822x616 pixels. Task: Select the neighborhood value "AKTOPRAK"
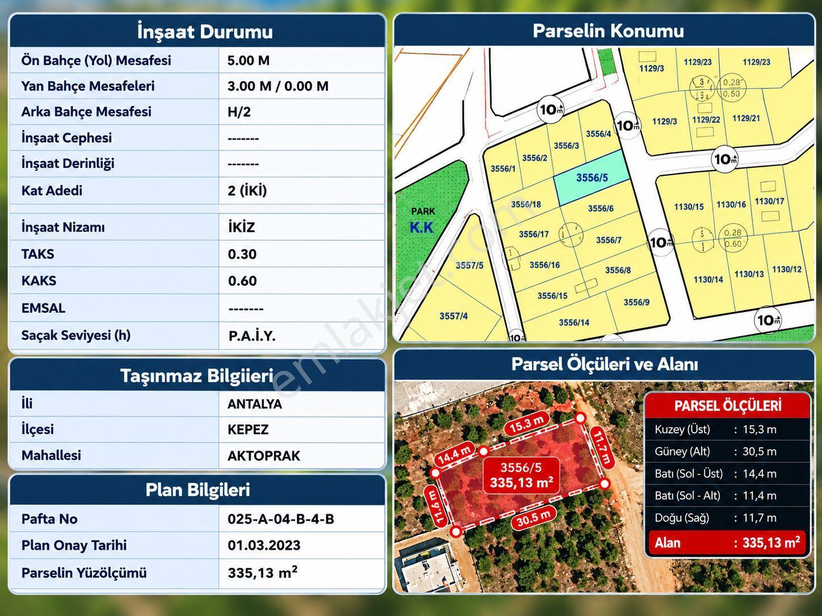[x=263, y=455]
